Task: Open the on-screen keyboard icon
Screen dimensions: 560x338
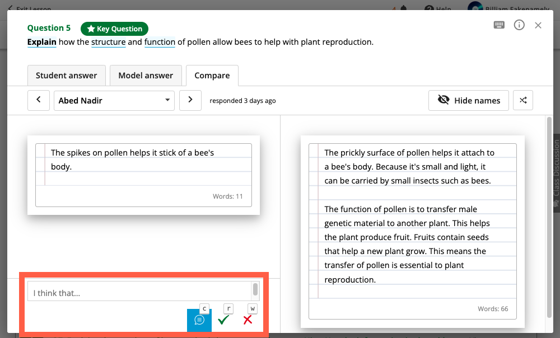Action: [498, 25]
